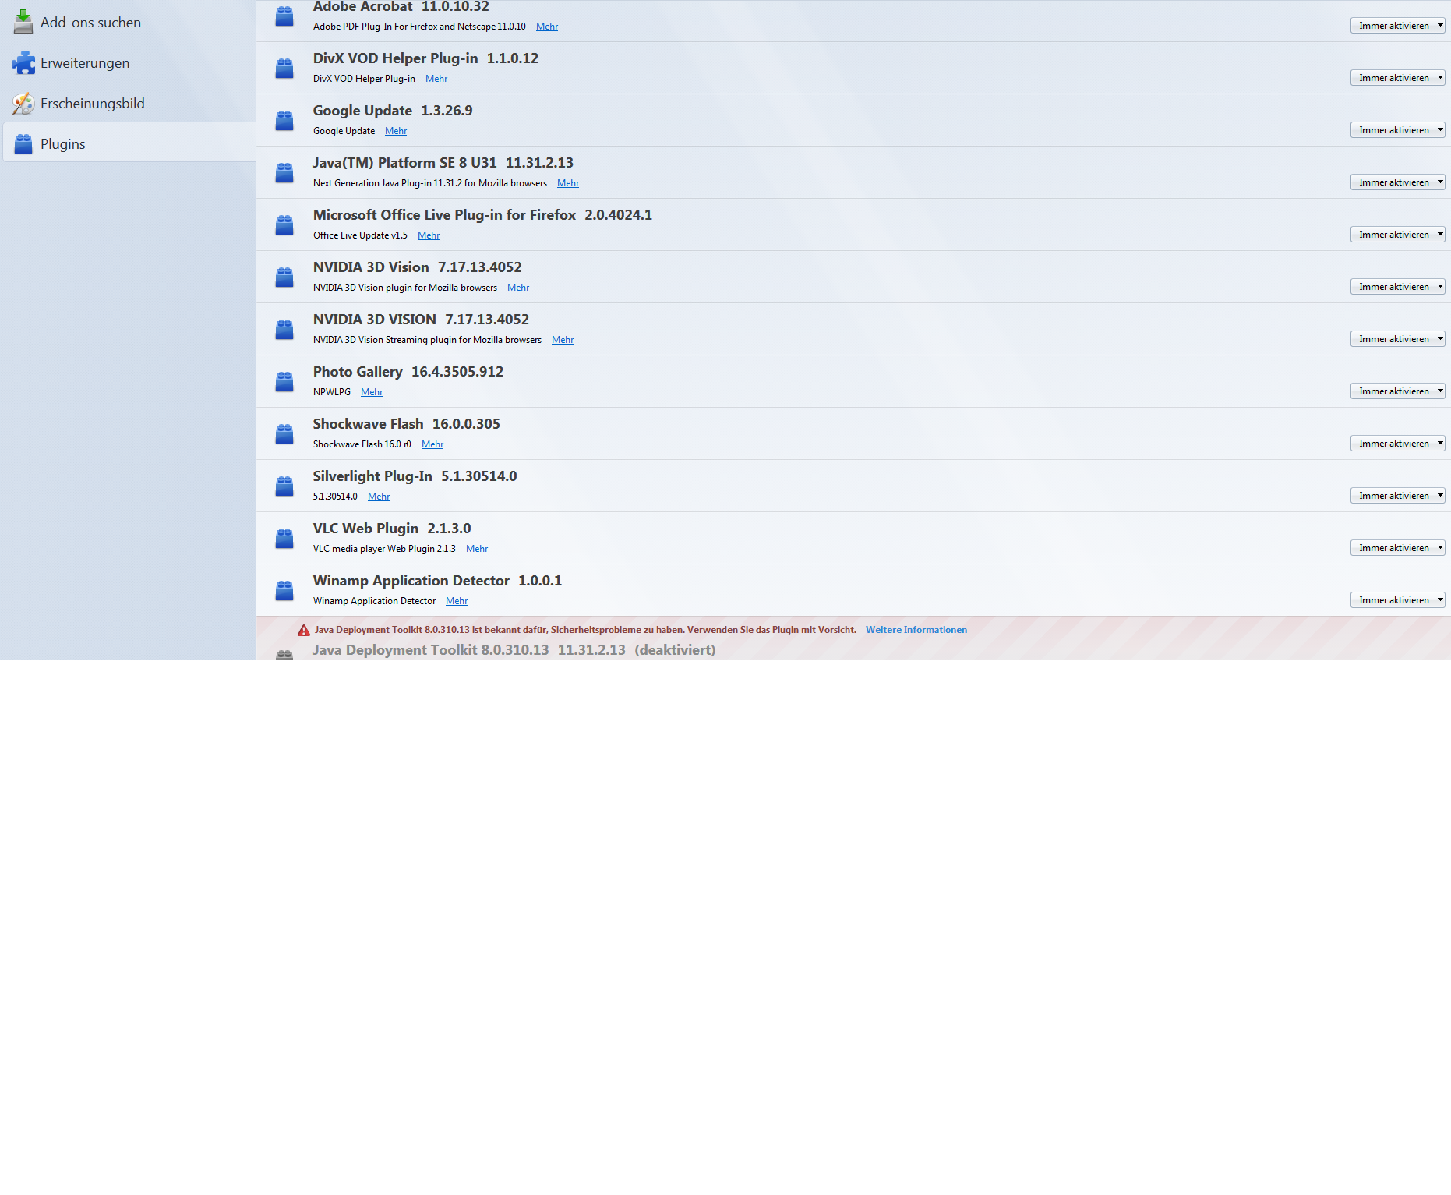1451x1195 pixels.
Task: Click the Java(TM) Platform SE plugin icon
Action: click(284, 173)
